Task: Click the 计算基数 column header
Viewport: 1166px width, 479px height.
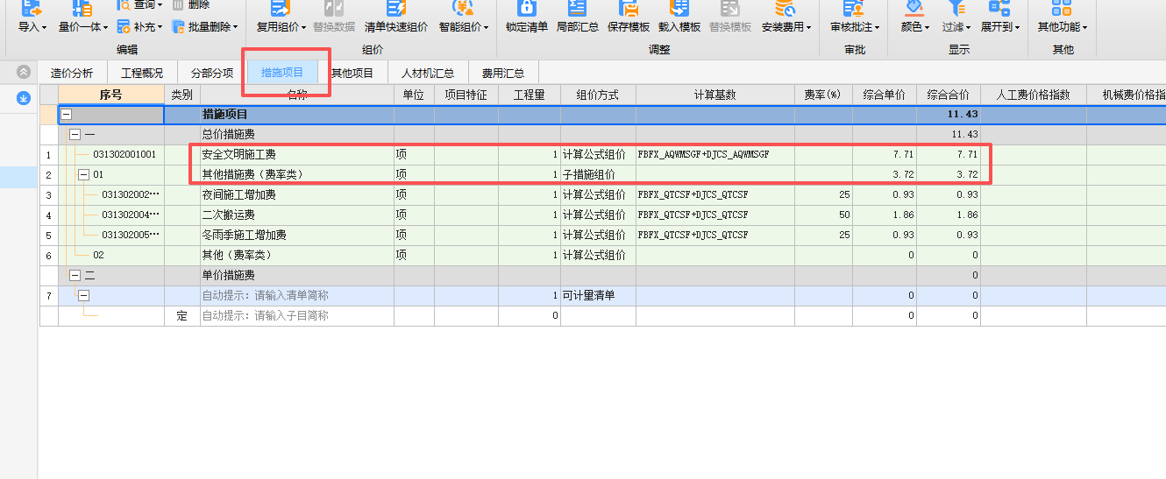Action: (x=715, y=95)
